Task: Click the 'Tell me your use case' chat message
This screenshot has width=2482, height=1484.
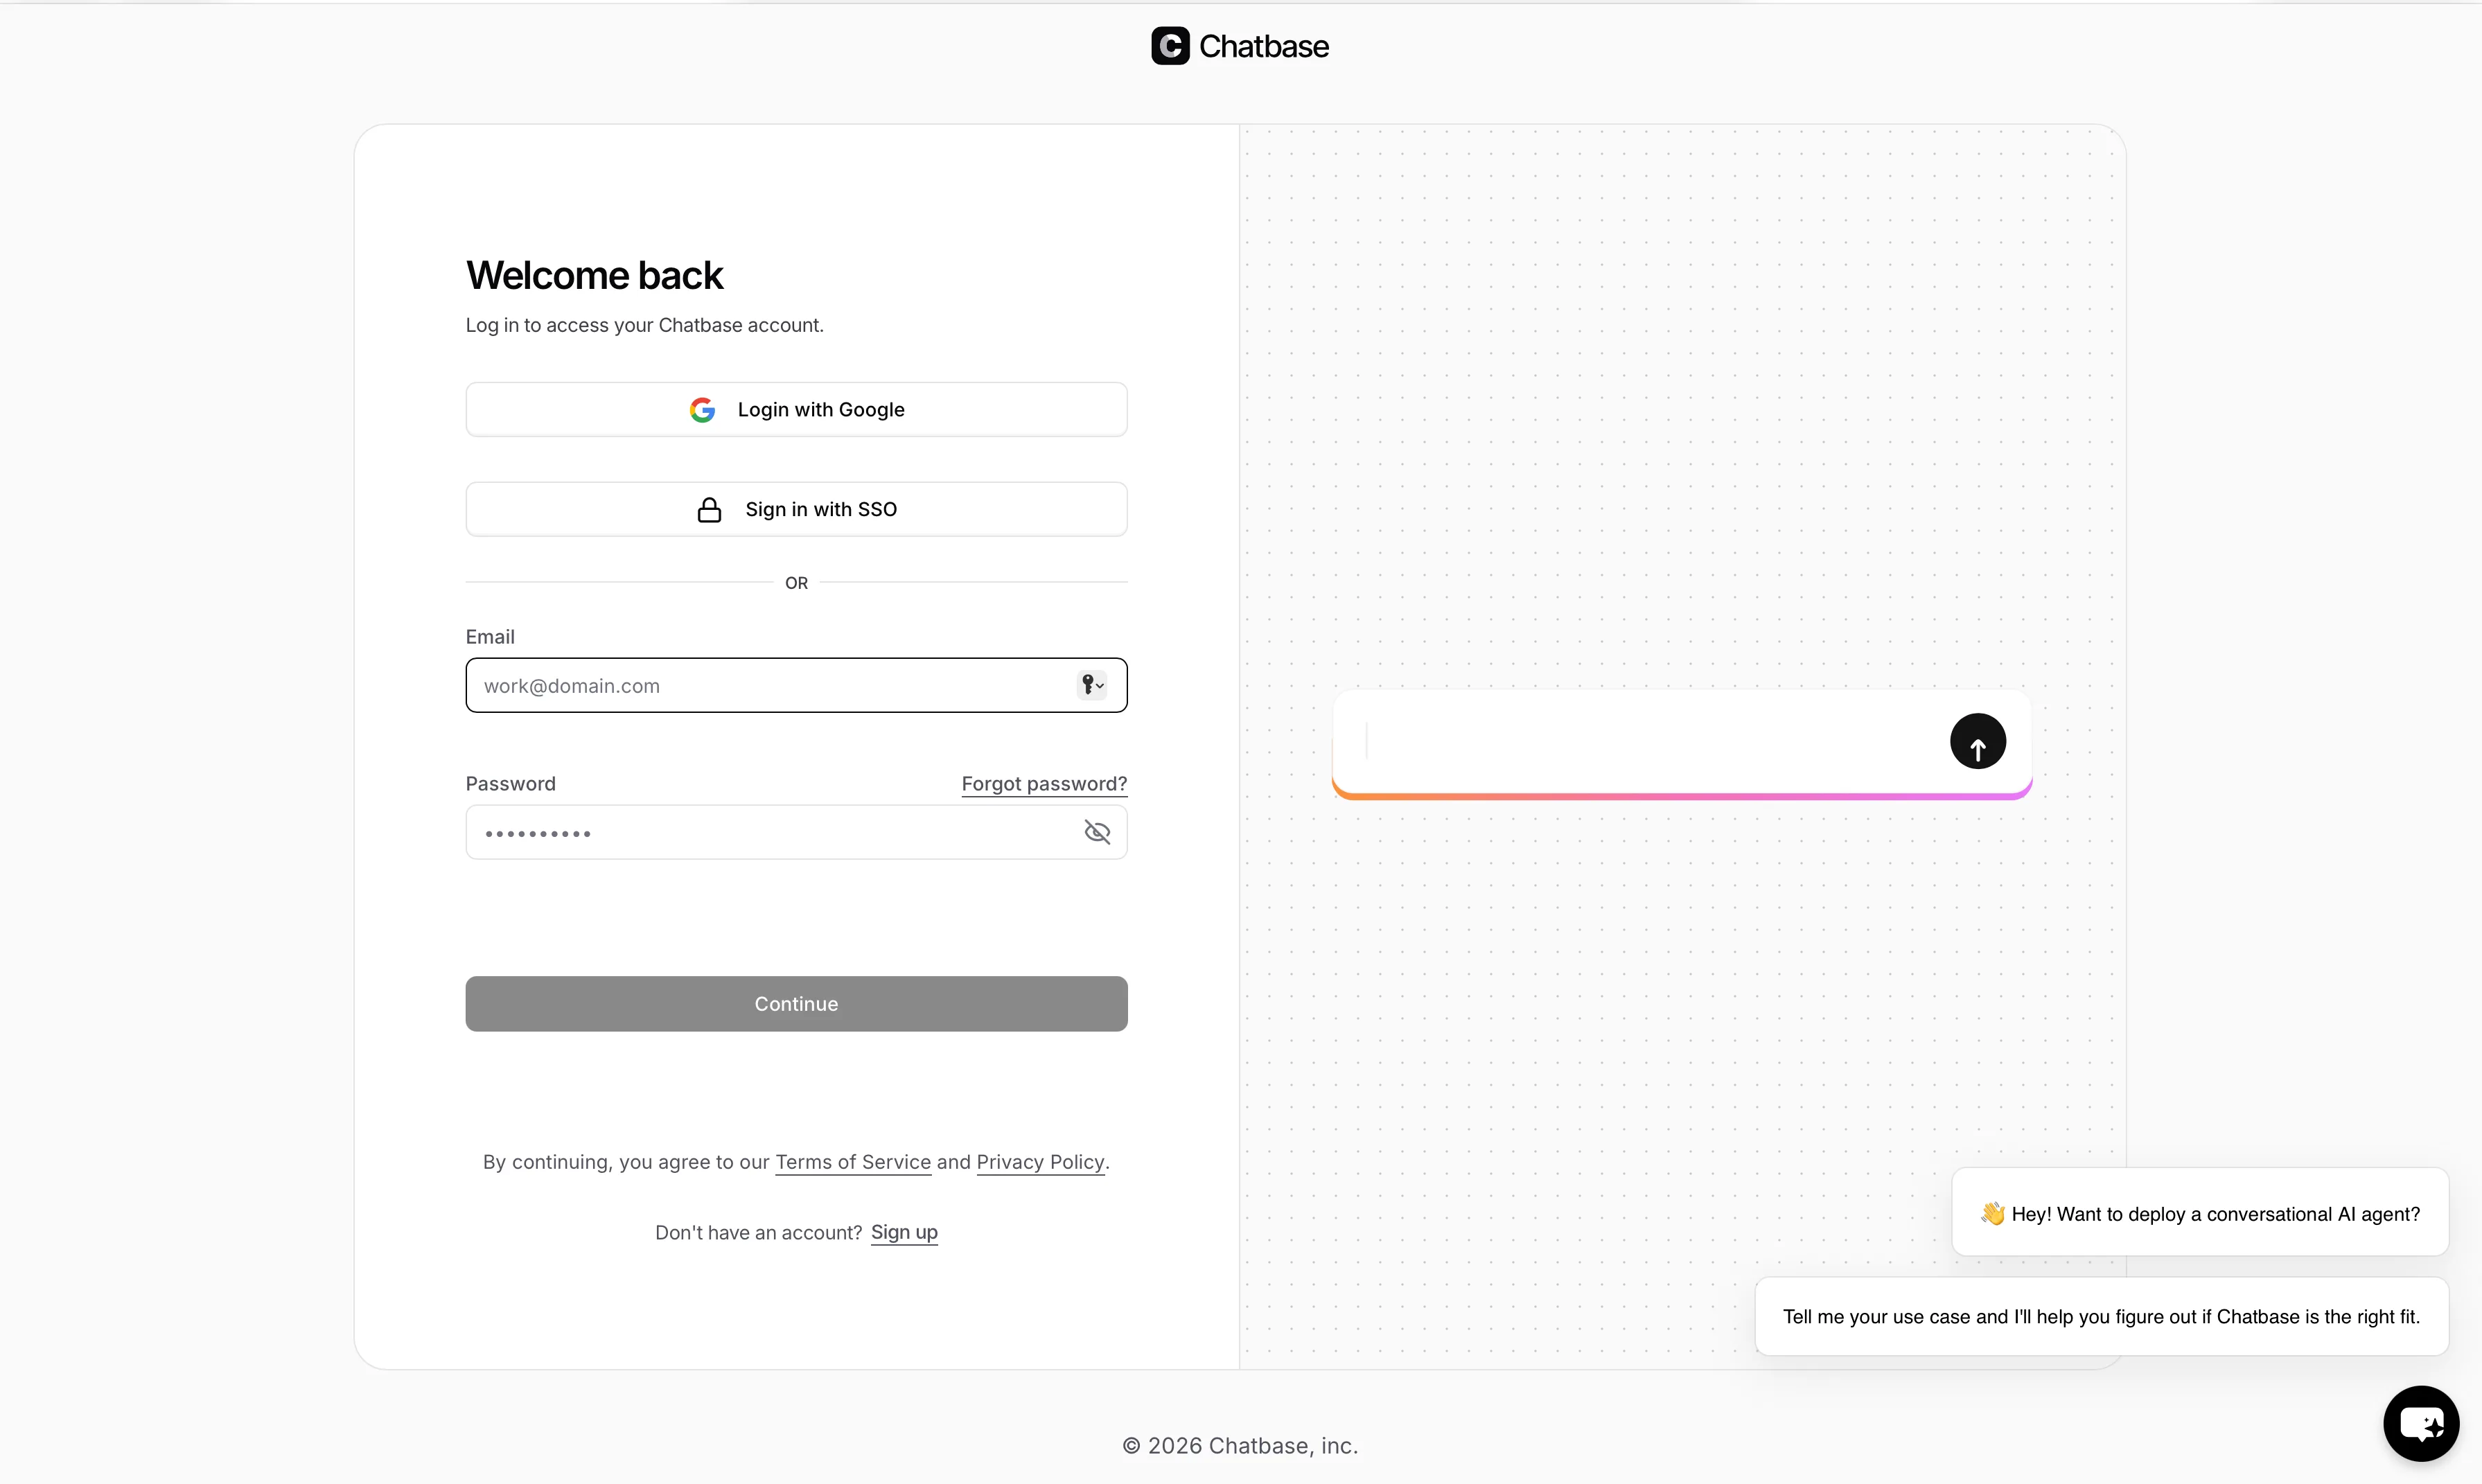Action: (2101, 1317)
